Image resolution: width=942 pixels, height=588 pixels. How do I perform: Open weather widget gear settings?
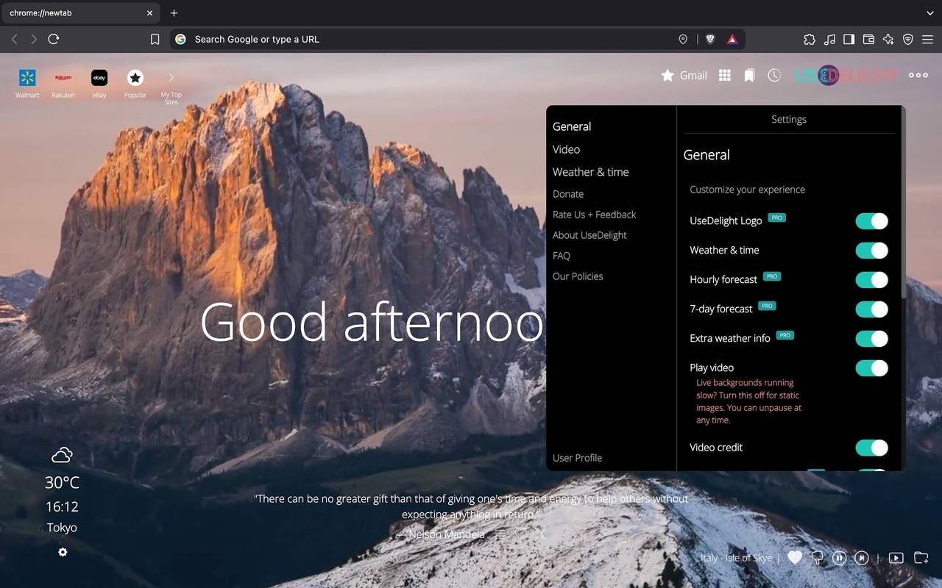coord(63,552)
